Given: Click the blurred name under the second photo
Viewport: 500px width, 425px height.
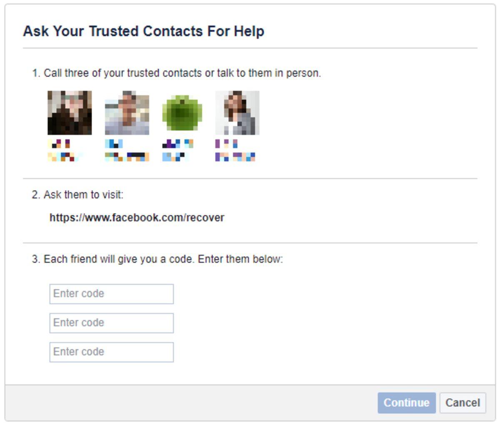Looking at the screenshot, I should click(x=127, y=150).
